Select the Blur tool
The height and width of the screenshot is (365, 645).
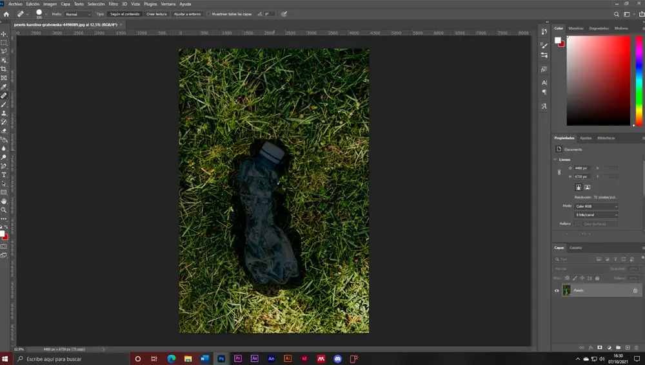(x=4, y=149)
